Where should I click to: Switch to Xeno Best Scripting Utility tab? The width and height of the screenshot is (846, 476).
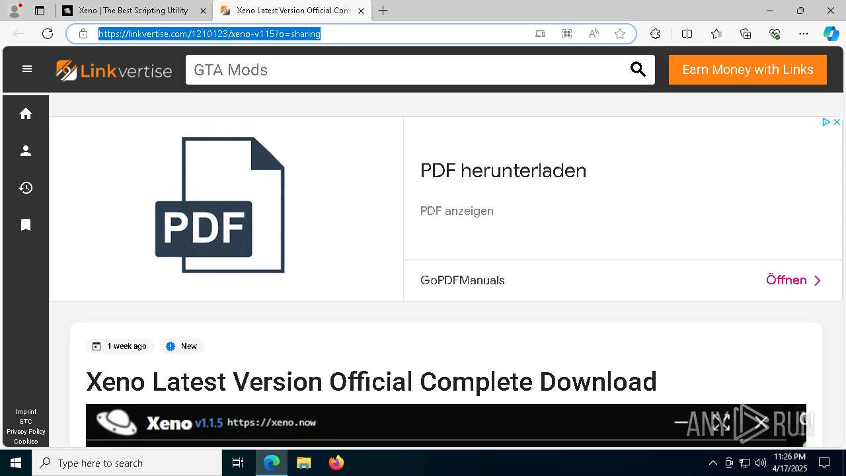pyautogui.click(x=135, y=11)
